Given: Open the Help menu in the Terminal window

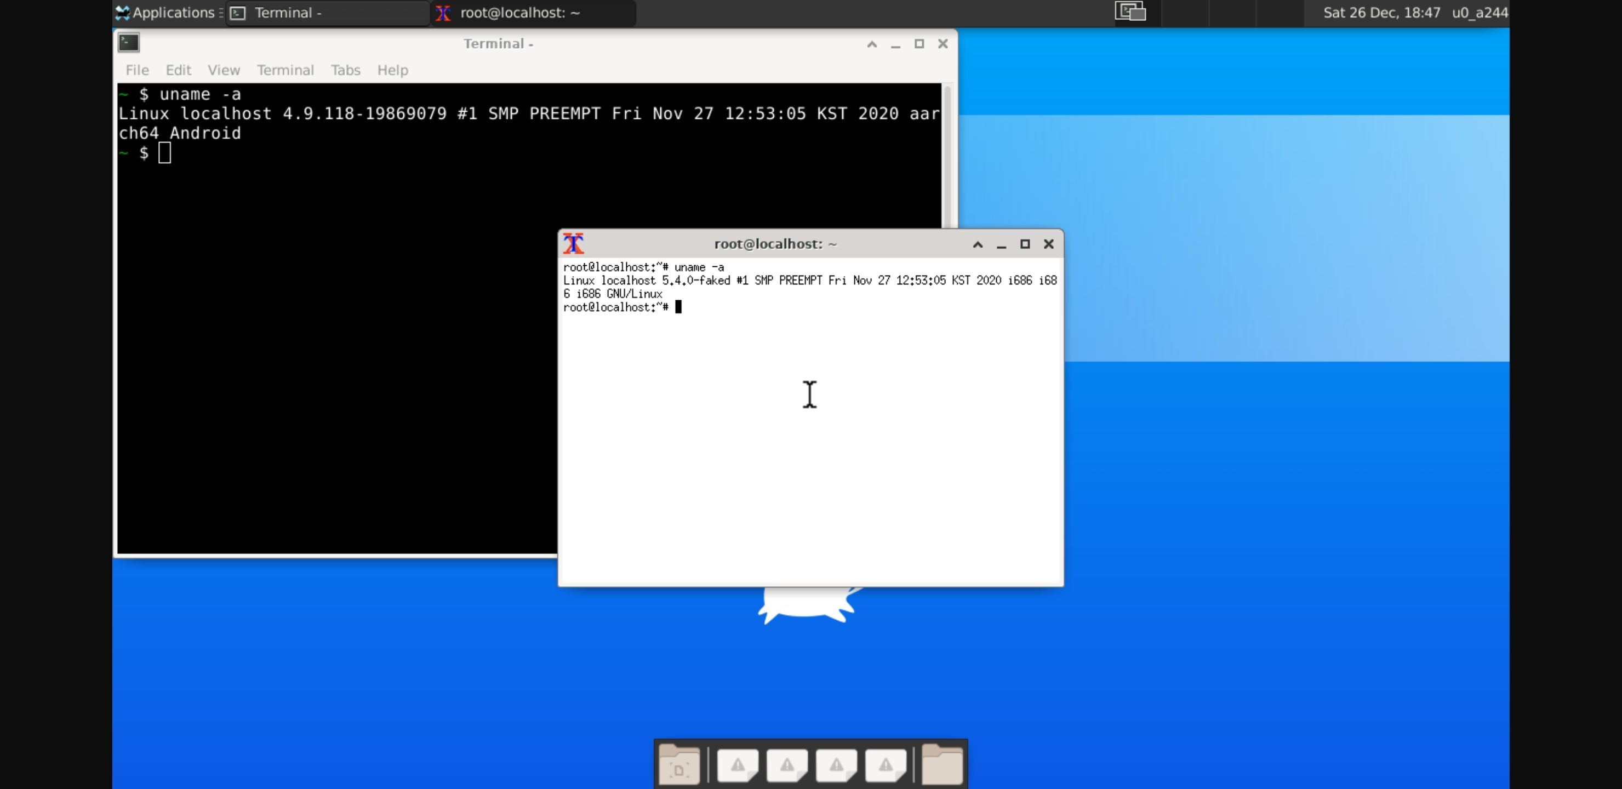Looking at the screenshot, I should tap(392, 70).
